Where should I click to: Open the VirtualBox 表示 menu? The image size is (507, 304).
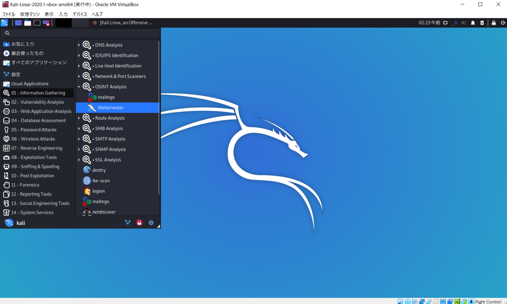pyautogui.click(x=49, y=14)
